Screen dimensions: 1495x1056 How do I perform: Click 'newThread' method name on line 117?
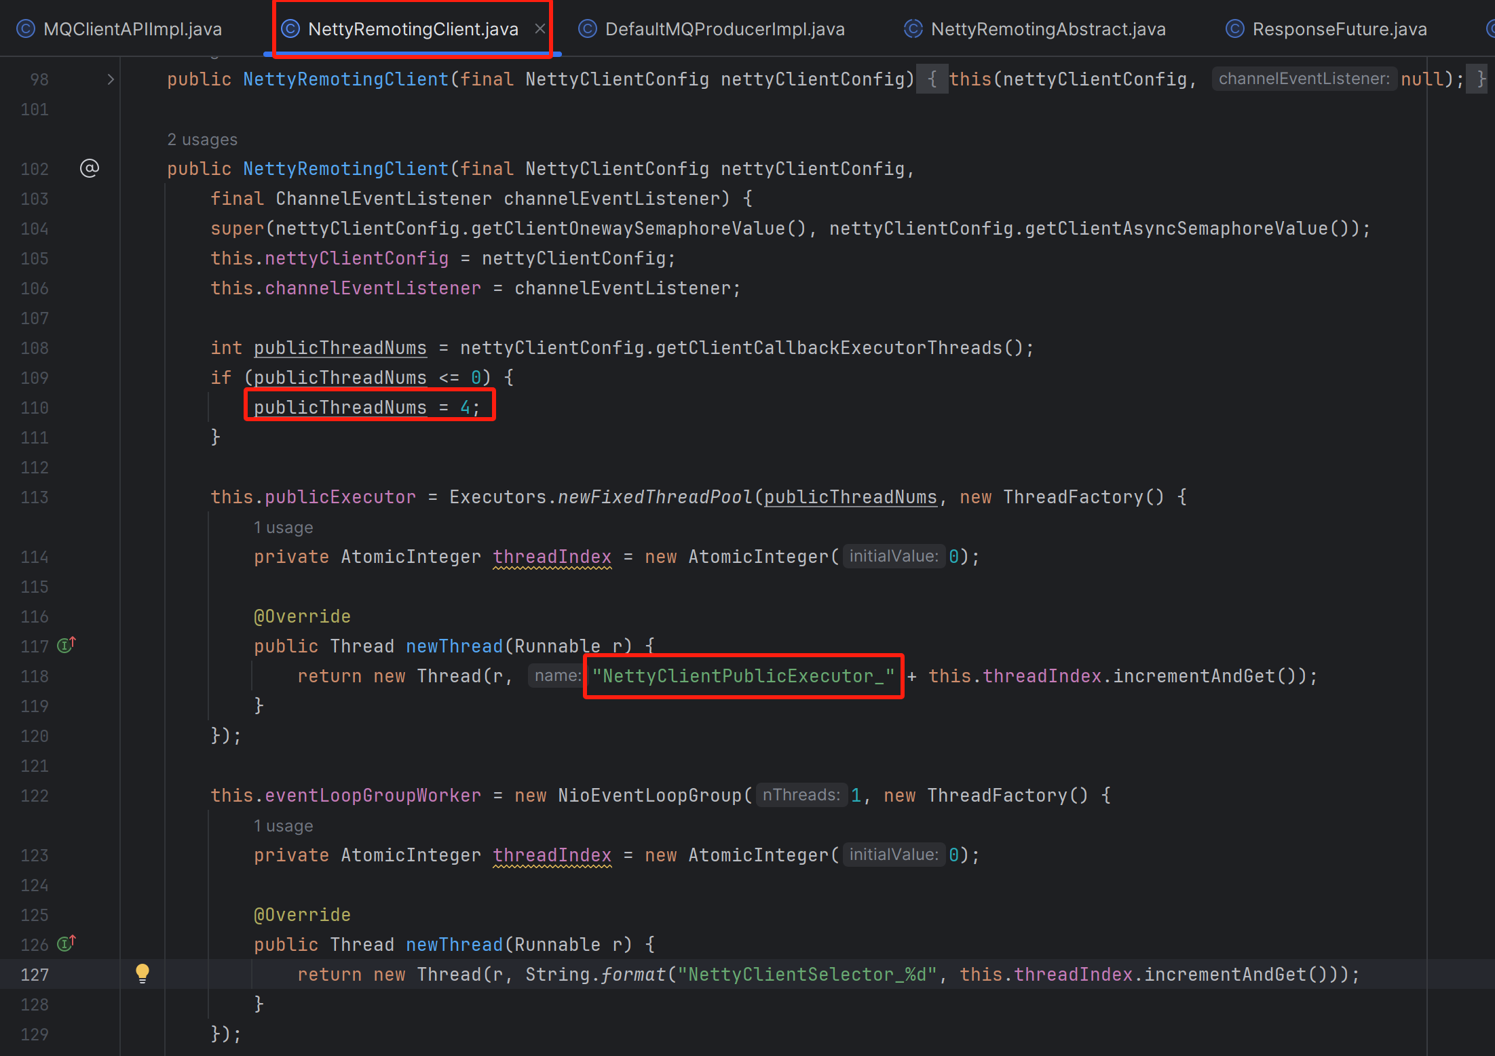click(x=454, y=646)
